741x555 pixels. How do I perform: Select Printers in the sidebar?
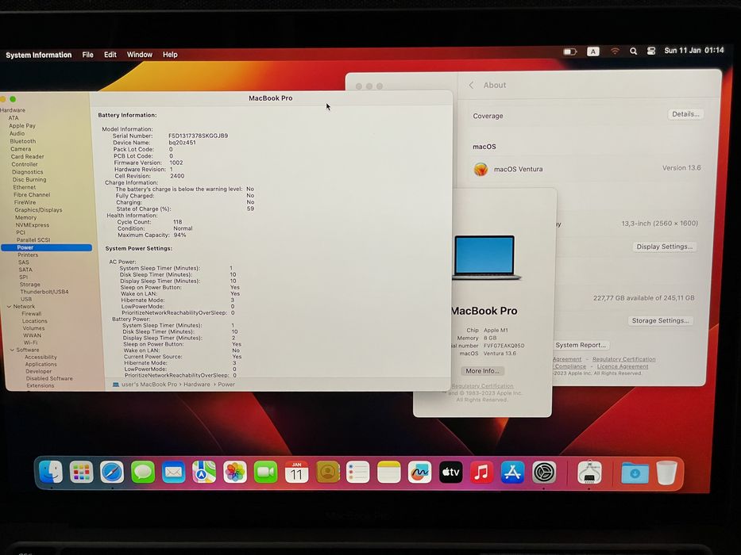[x=28, y=255]
